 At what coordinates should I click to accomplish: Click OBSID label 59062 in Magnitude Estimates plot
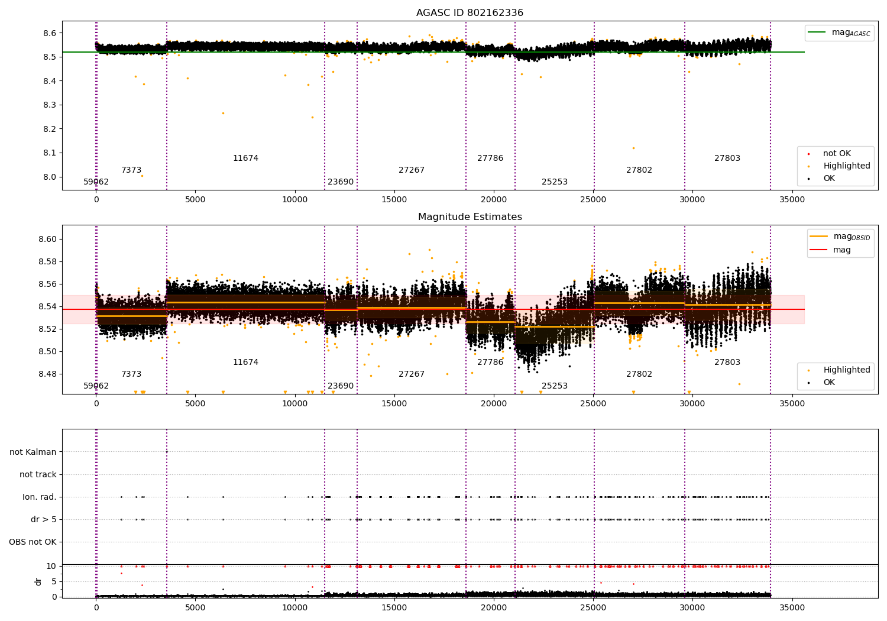(x=96, y=386)
